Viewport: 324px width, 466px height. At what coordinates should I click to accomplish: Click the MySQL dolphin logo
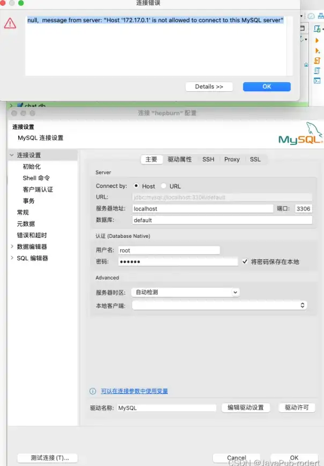pyautogui.click(x=300, y=133)
